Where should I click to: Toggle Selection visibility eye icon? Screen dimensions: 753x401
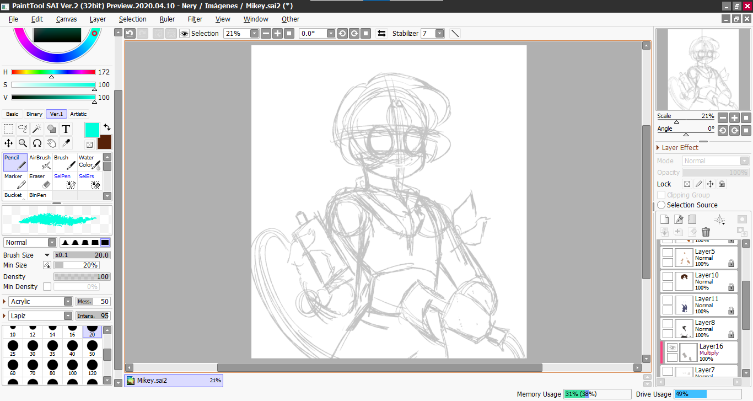(x=185, y=34)
